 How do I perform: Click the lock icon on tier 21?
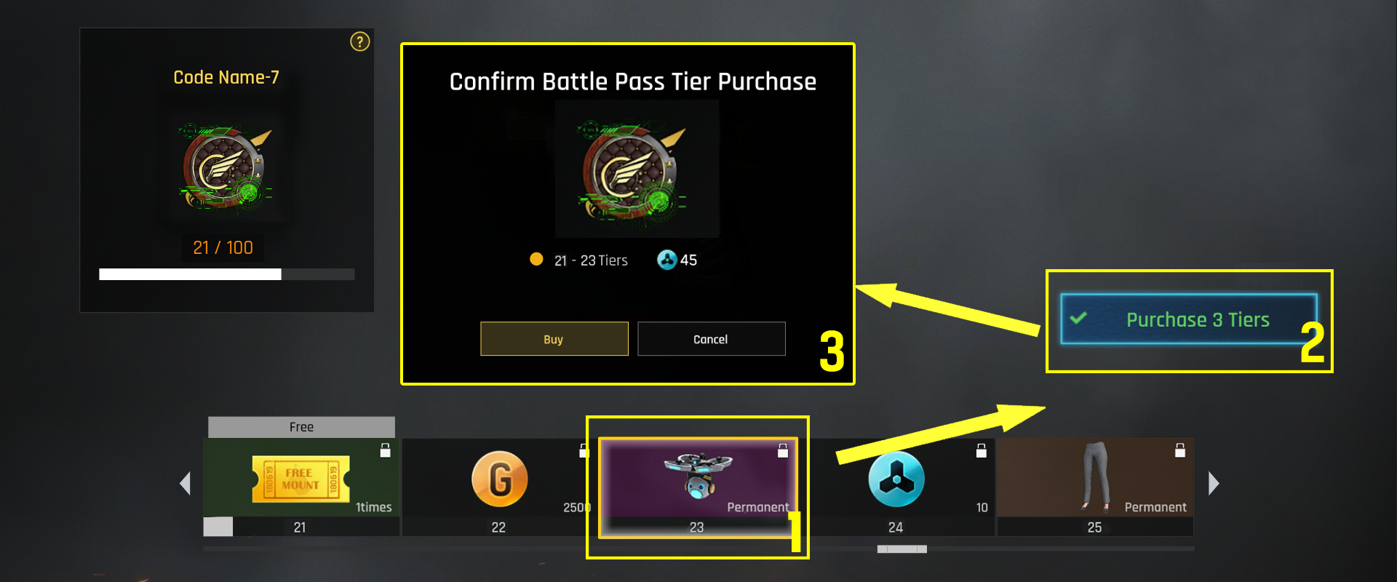[x=385, y=450]
